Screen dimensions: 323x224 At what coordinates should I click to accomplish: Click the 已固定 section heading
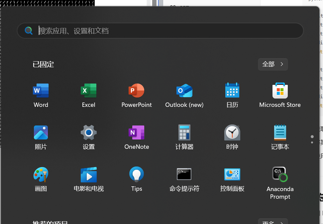coord(43,64)
